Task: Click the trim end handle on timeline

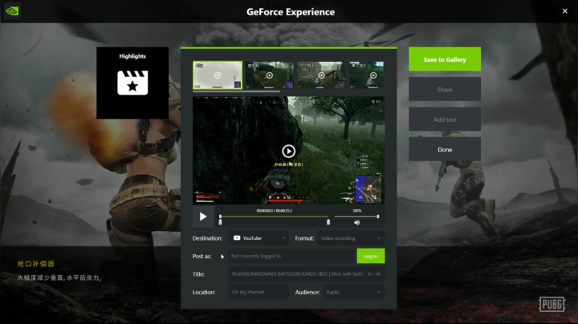Action: click(328, 222)
